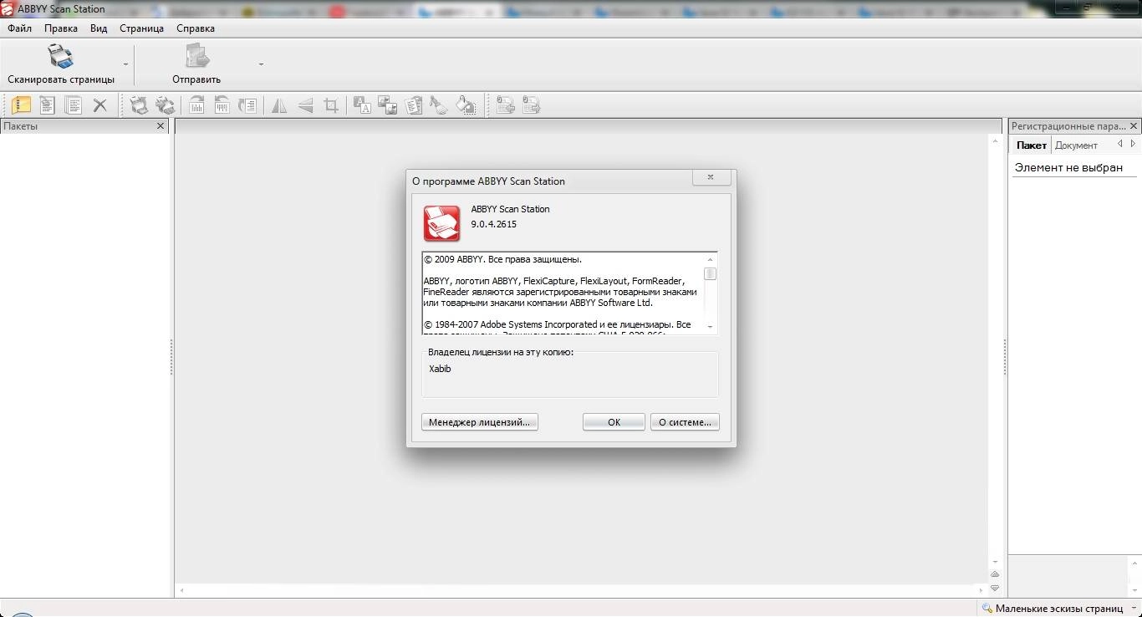Click the Менеджер лицензий... button
Image resolution: width=1142 pixels, height=617 pixels.
coord(480,422)
